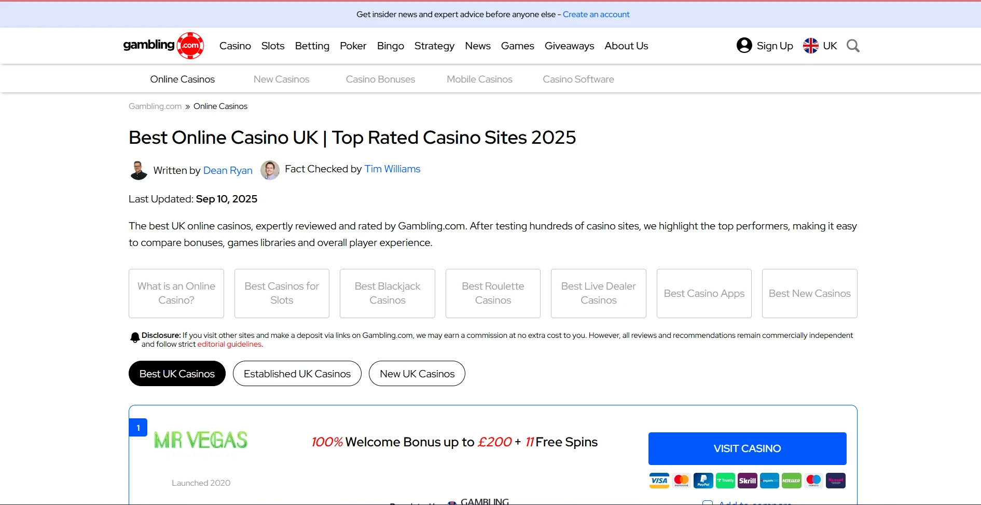Open the search magnifier icon
Image resolution: width=981 pixels, height=505 pixels.
(853, 46)
